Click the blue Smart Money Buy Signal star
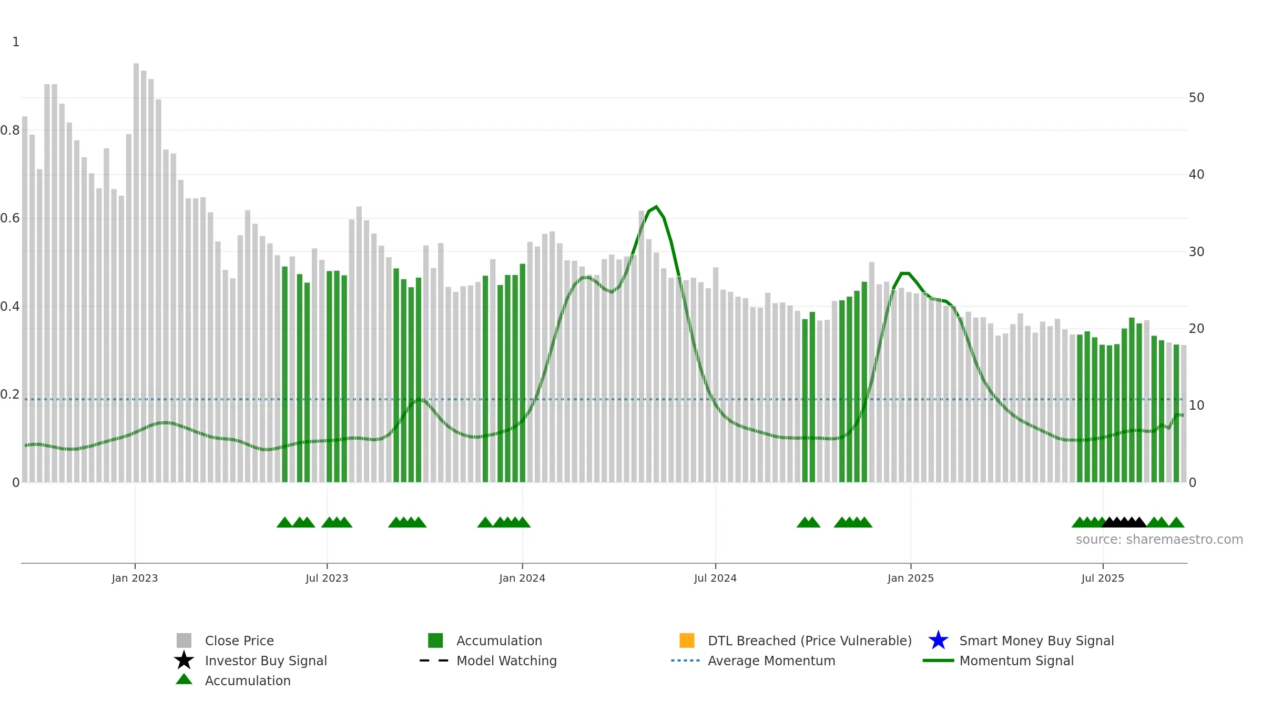The width and height of the screenshot is (1262, 710). coord(938,640)
